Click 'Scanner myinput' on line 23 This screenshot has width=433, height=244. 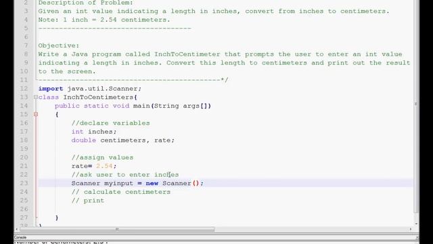(x=102, y=183)
